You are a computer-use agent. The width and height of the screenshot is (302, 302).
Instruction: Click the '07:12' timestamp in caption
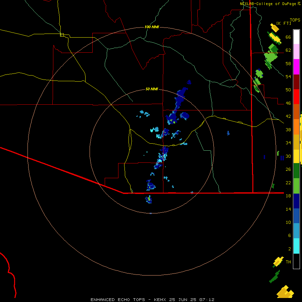(207, 300)
